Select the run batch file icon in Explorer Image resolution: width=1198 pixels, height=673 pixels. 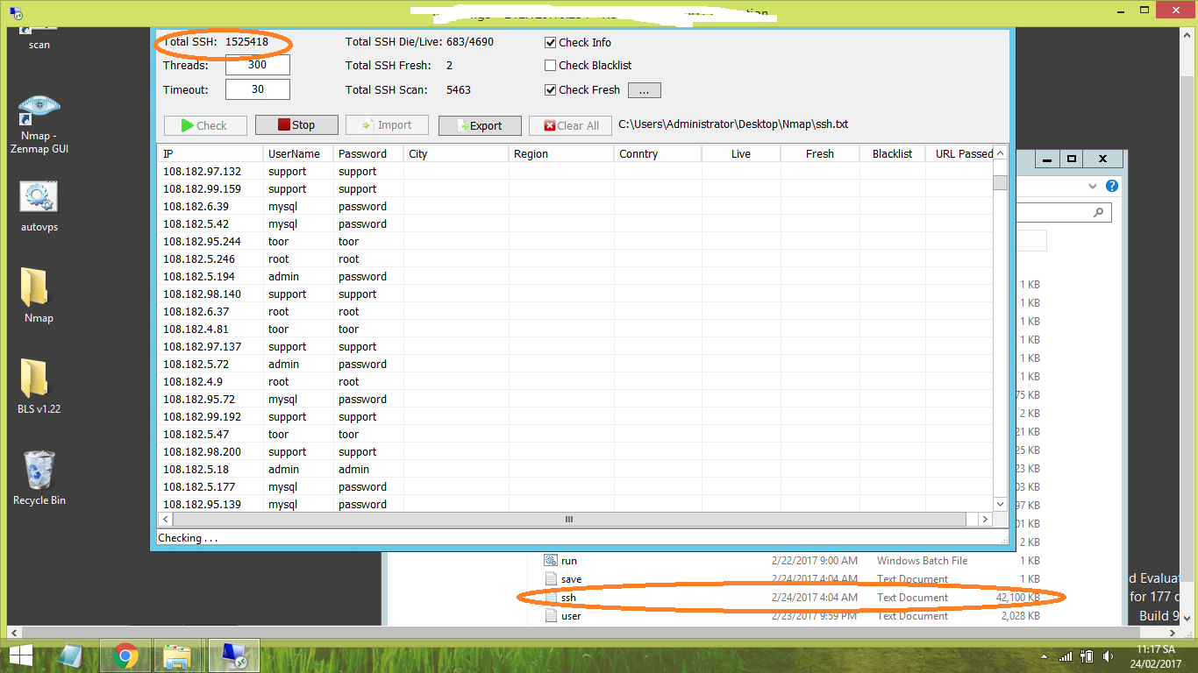551,561
